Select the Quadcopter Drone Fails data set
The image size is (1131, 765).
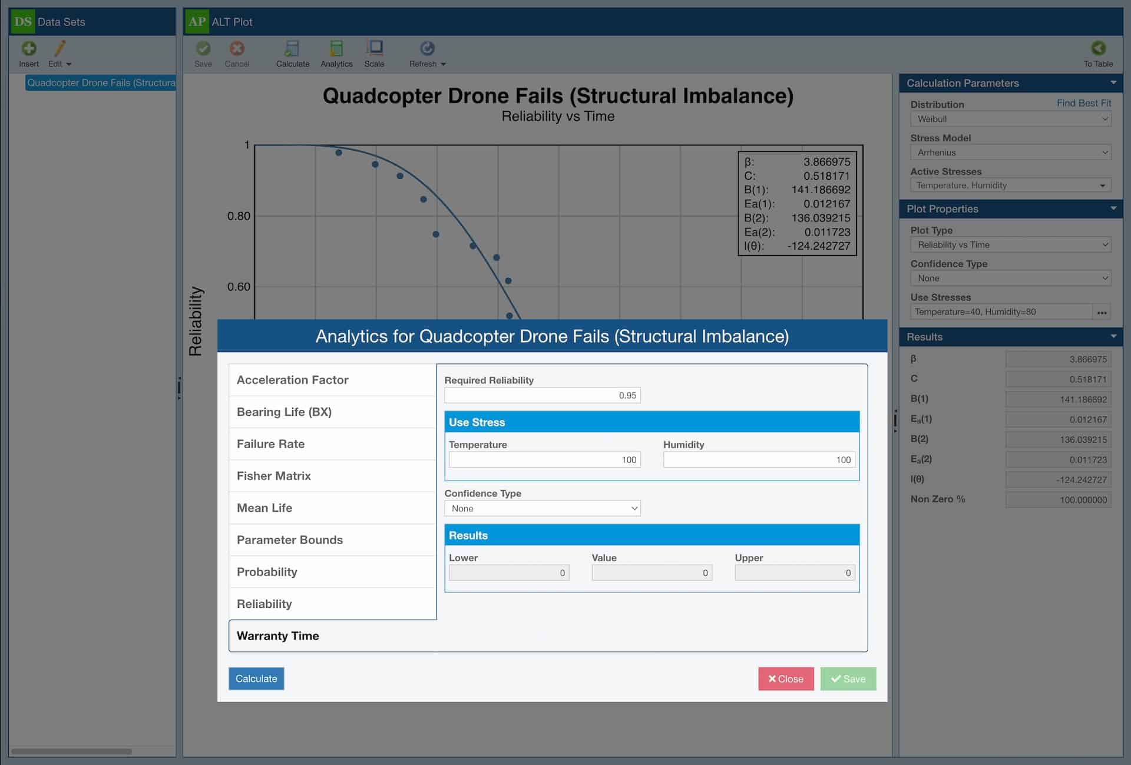[100, 82]
